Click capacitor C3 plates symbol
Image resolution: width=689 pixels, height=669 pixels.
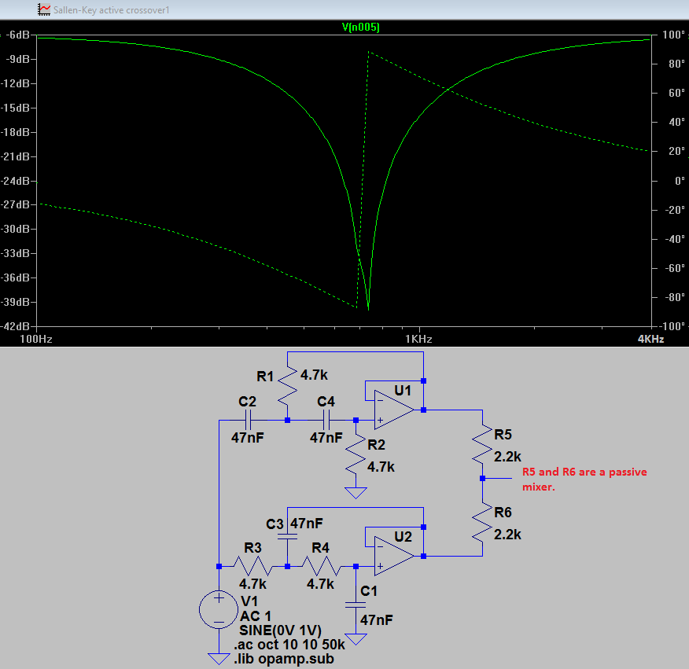[287, 536]
